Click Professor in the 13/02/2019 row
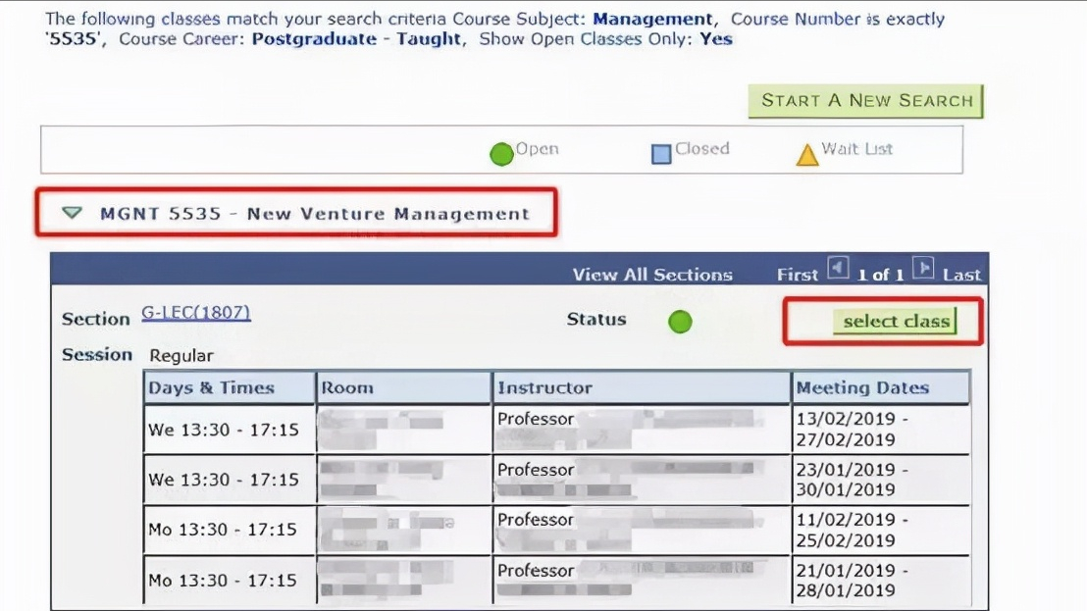Screen dimensions: 1087x611 coord(536,419)
